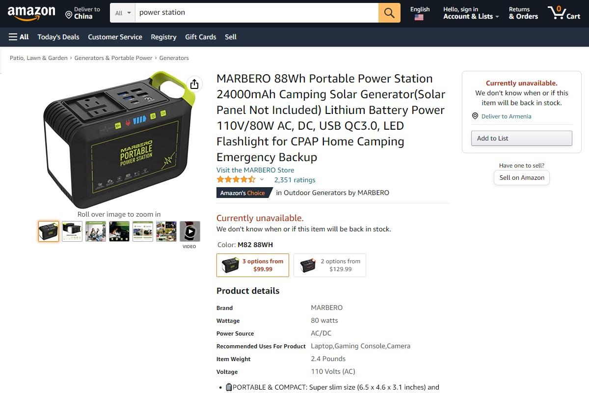
Task: Select the US flag language icon
Action: pos(419,17)
